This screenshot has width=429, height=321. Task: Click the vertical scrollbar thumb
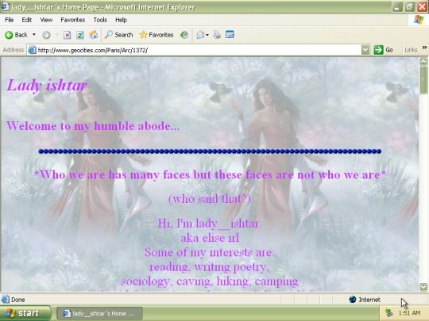click(423, 80)
